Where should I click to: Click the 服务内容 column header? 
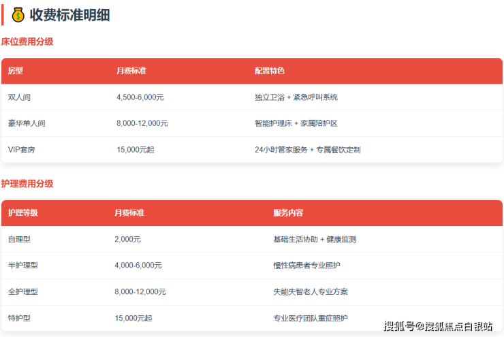[x=288, y=213]
